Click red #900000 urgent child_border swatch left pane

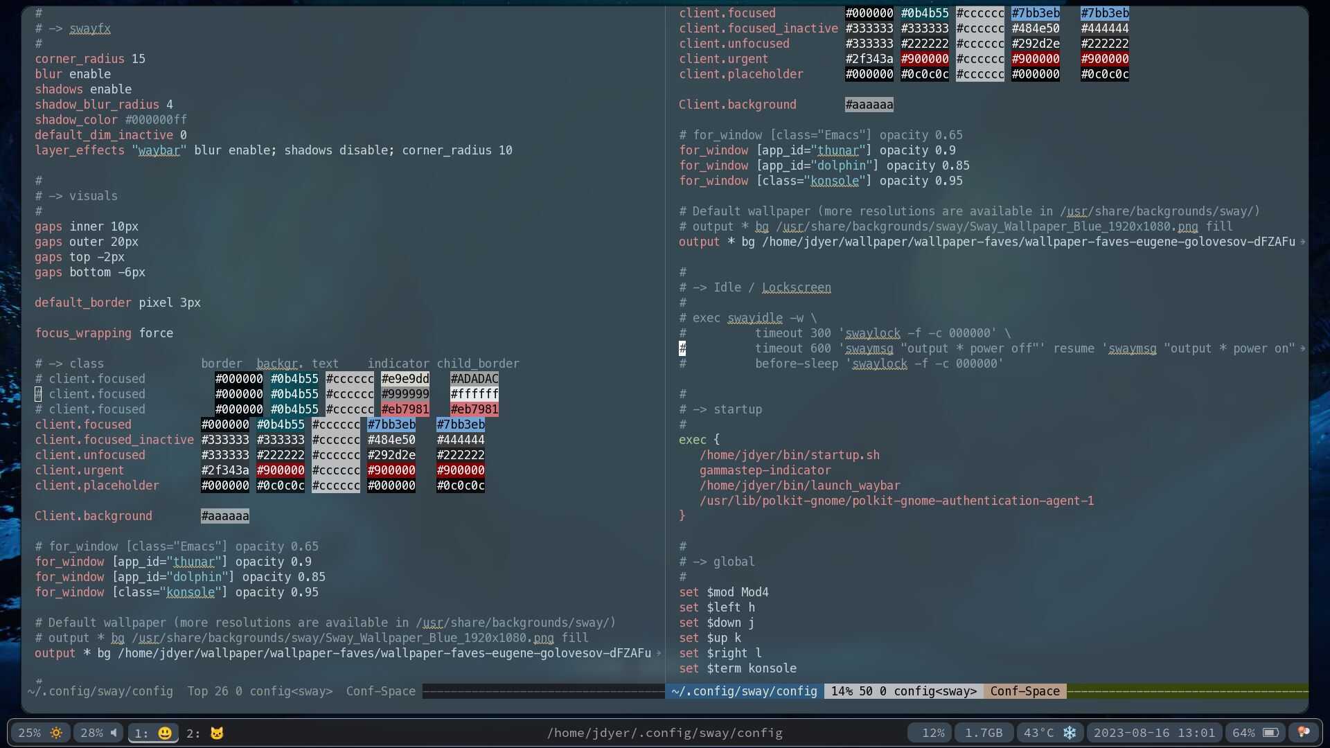point(461,470)
